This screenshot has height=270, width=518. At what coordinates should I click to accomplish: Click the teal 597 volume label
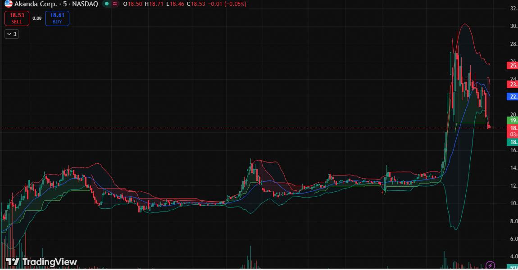coord(513,267)
